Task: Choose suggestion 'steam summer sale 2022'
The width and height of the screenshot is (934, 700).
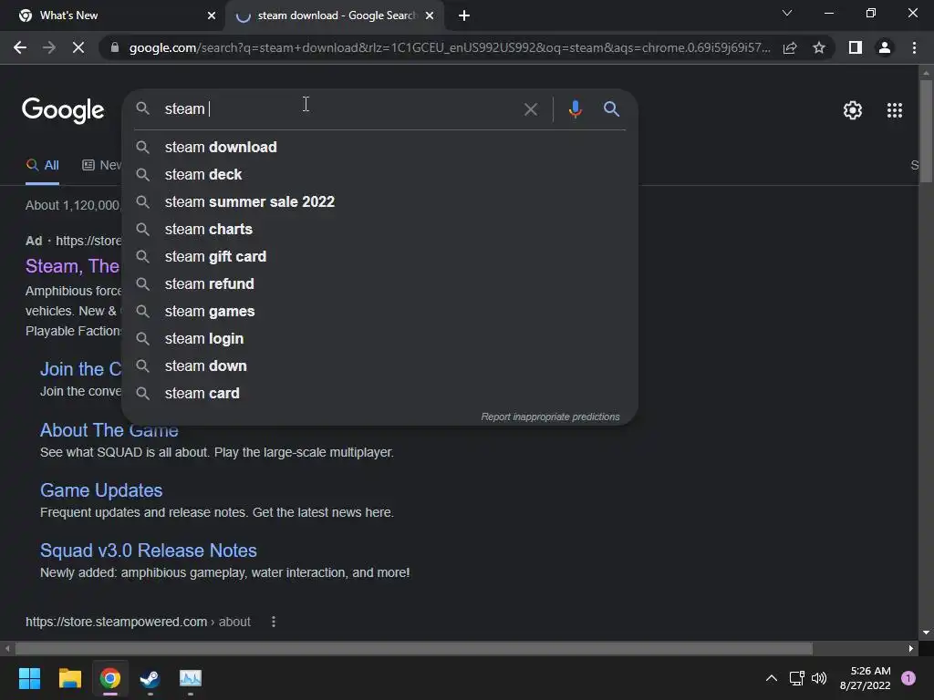Action: click(x=380, y=201)
